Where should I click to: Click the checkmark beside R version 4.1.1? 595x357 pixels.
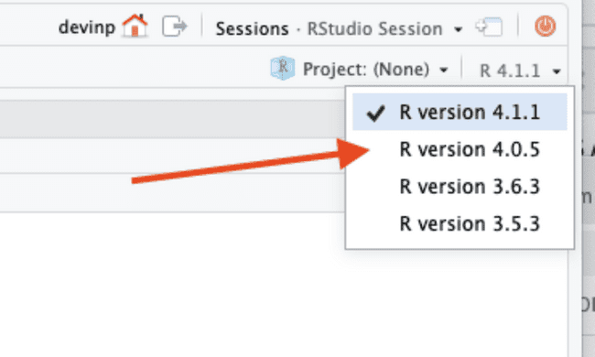(375, 114)
